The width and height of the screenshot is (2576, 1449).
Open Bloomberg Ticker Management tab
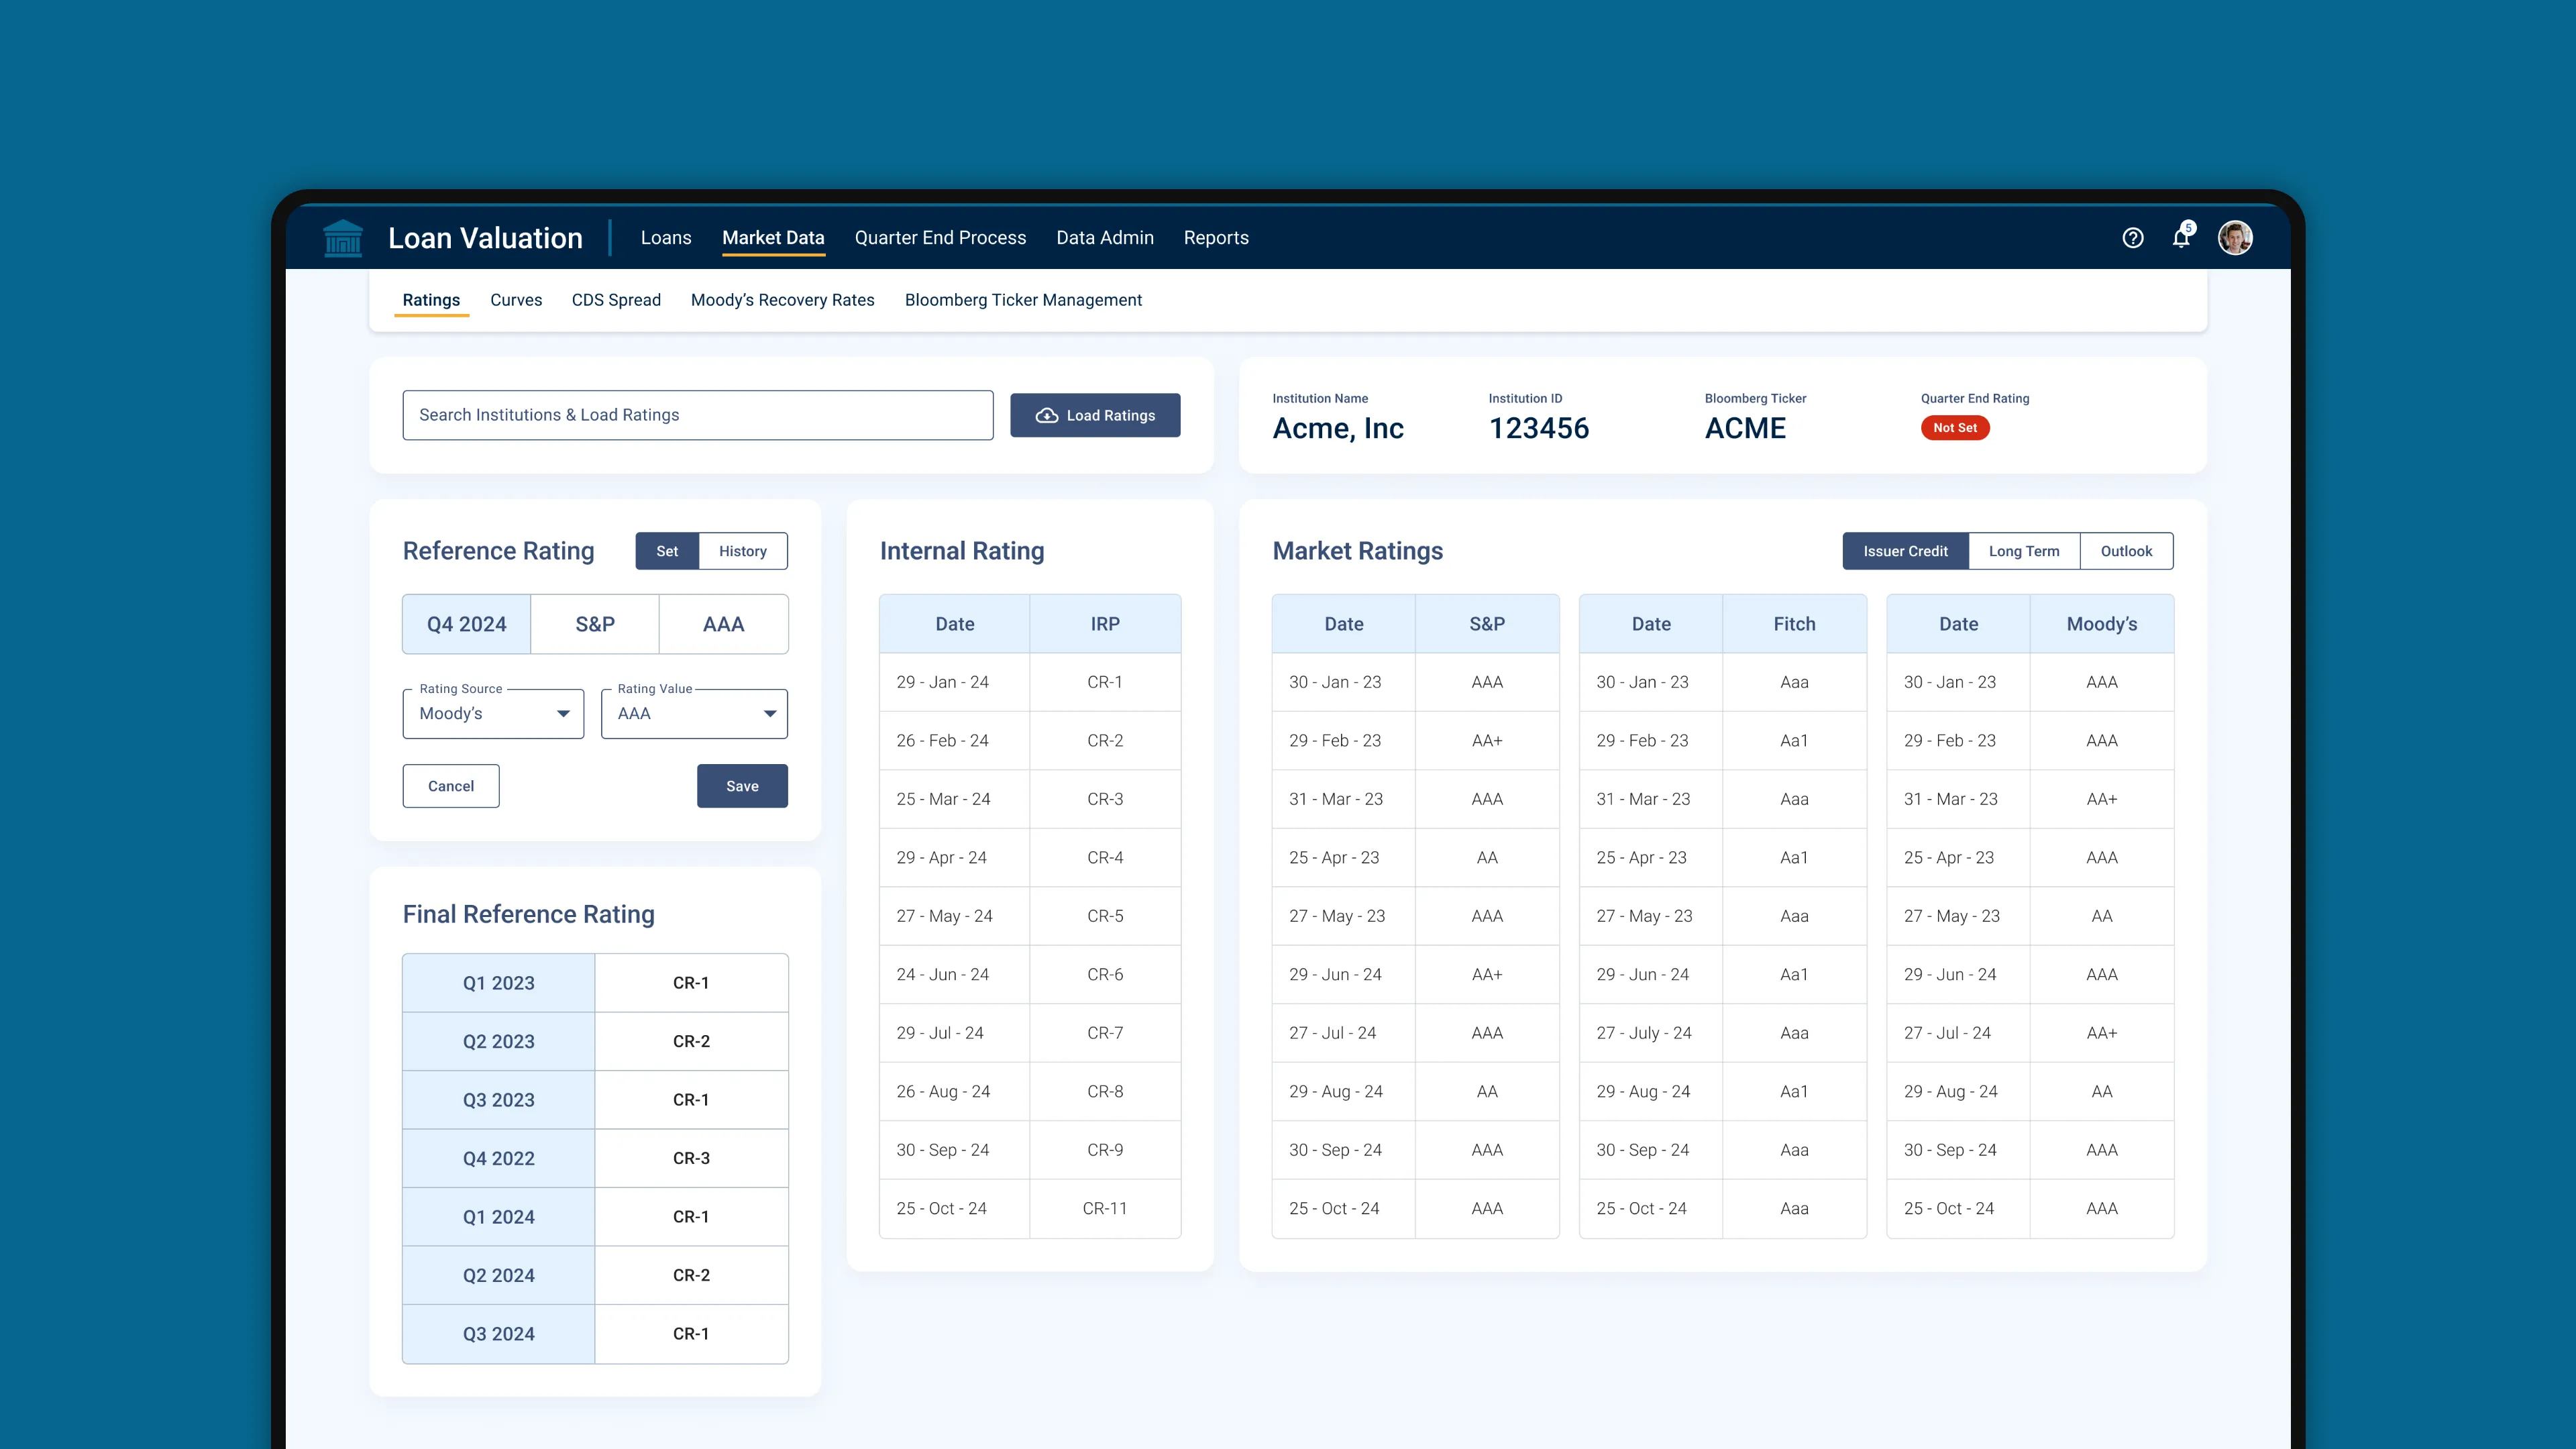click(x=1022, y=300)
